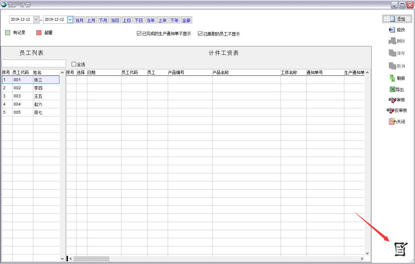Open the end date dropdown

tap(70, 20)
